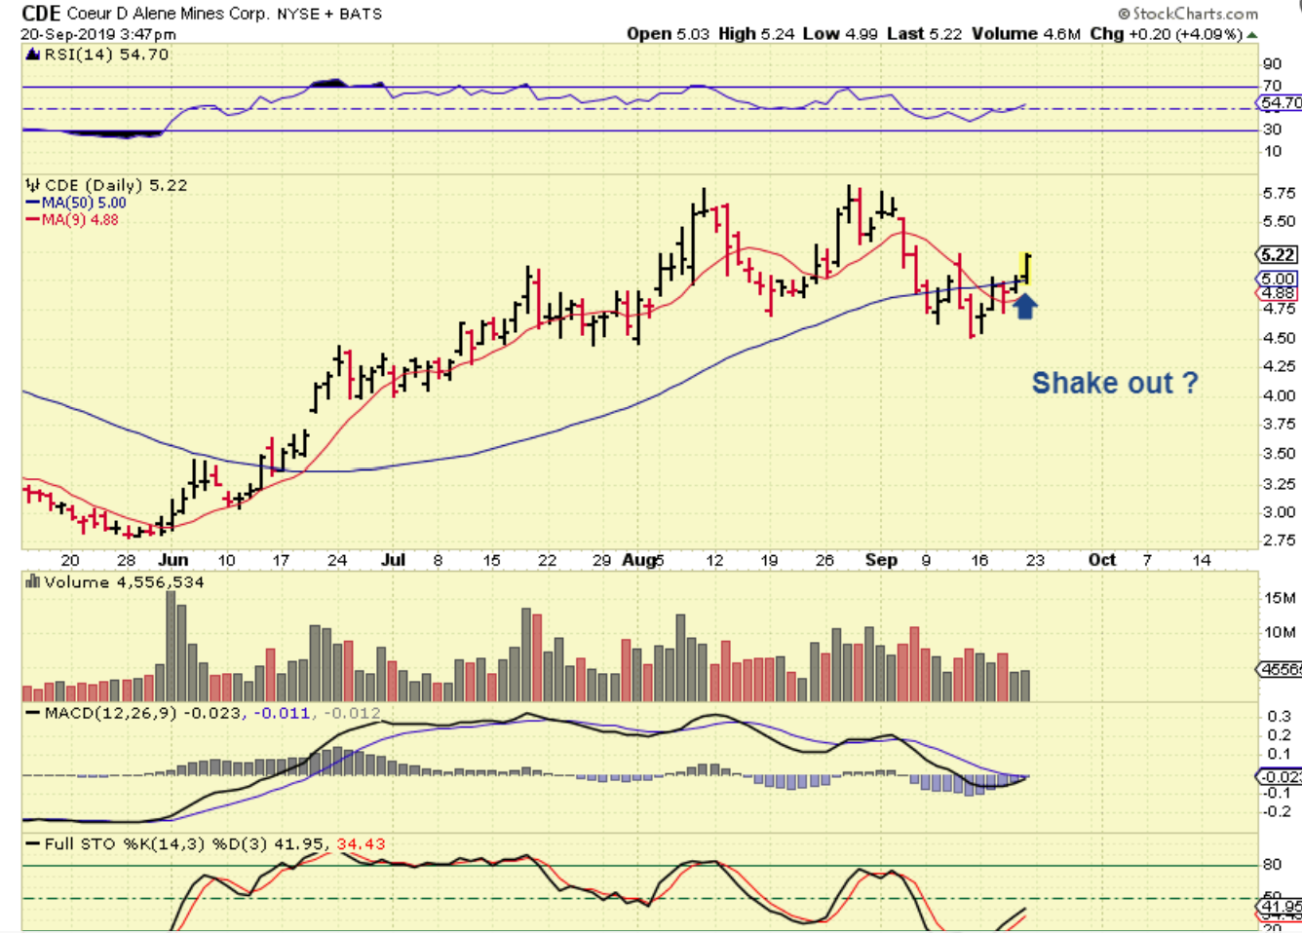Click the 14 date label after Oct

(1202, 560)
